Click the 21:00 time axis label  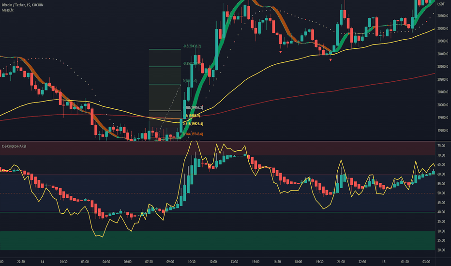point(341,262)
